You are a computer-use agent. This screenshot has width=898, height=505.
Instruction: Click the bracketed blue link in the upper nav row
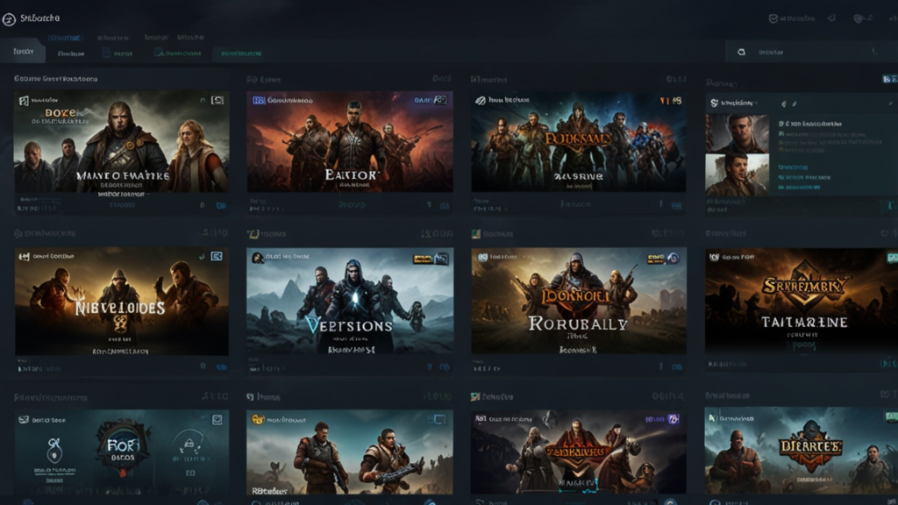tap(65, 38)
